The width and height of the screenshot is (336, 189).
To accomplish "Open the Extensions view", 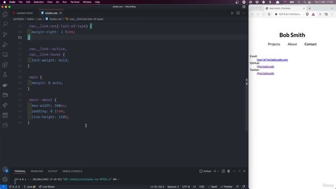I will pos(5,65).
